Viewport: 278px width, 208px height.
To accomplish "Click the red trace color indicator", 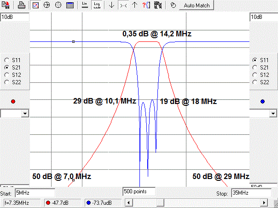I will (x=13, y=101).
